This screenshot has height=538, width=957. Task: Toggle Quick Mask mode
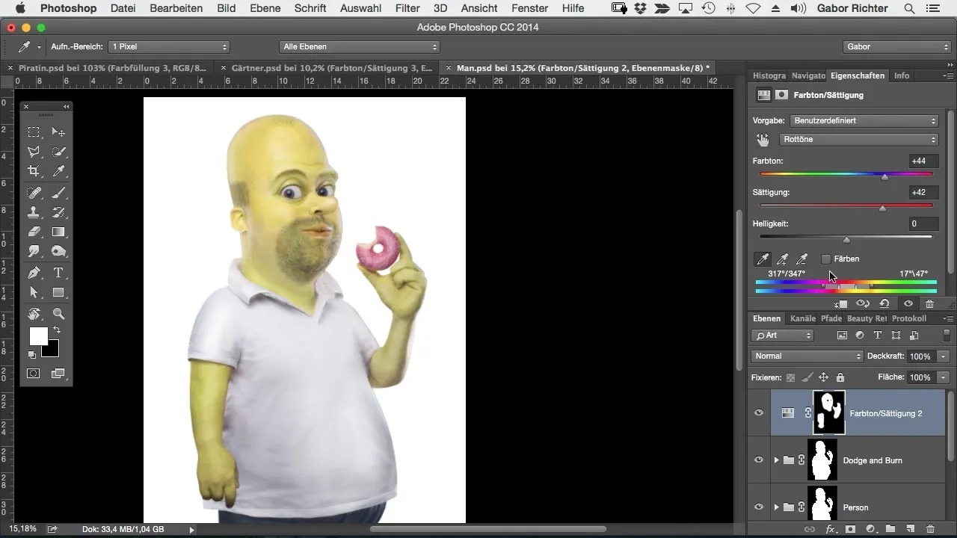point(34,373)
